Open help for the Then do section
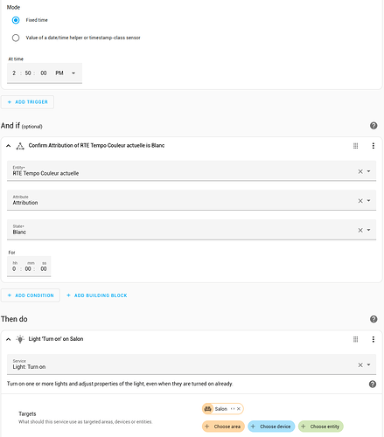The image size is (384, 437). point(374,319)
